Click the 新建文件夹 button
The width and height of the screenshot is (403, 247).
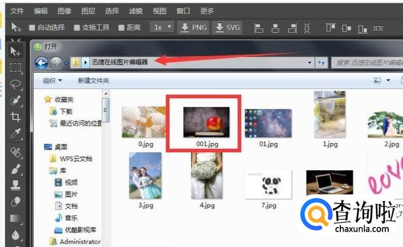(x=93, y=81)
